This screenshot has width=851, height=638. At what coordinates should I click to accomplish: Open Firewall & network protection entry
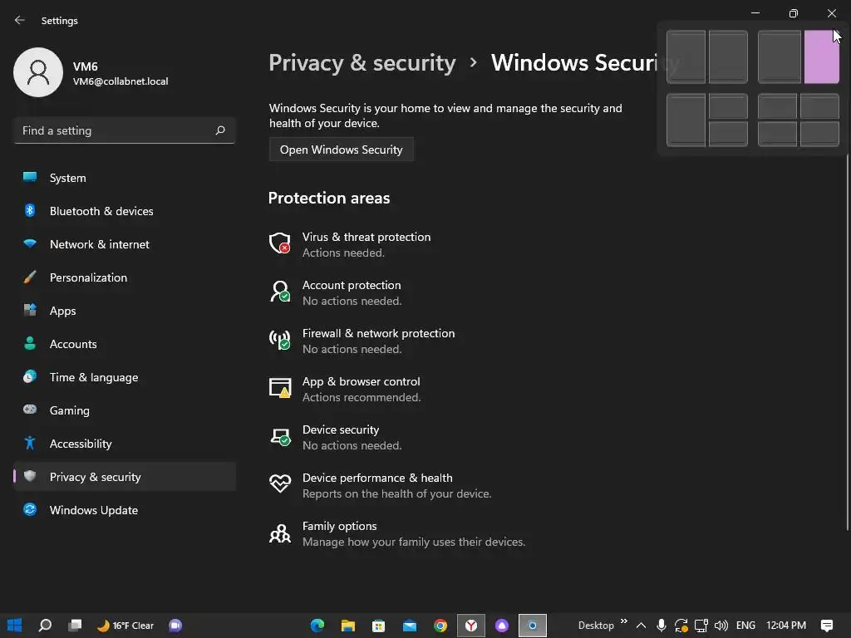click(378, 341)
